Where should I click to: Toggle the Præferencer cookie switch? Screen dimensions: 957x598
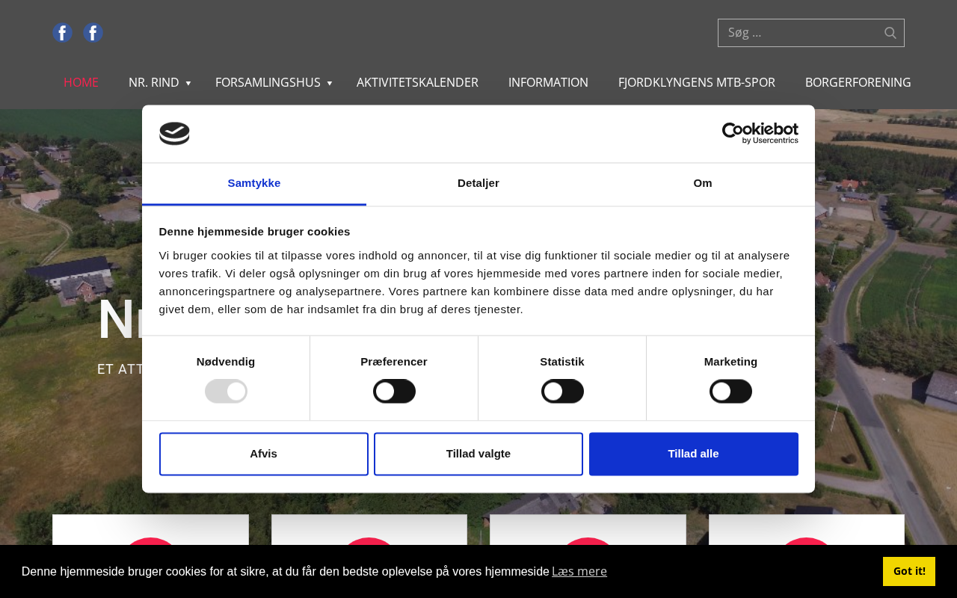(394, 391)
